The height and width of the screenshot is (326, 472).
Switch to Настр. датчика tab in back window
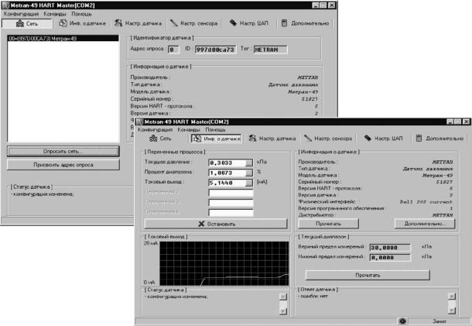[x=139, y=23]
